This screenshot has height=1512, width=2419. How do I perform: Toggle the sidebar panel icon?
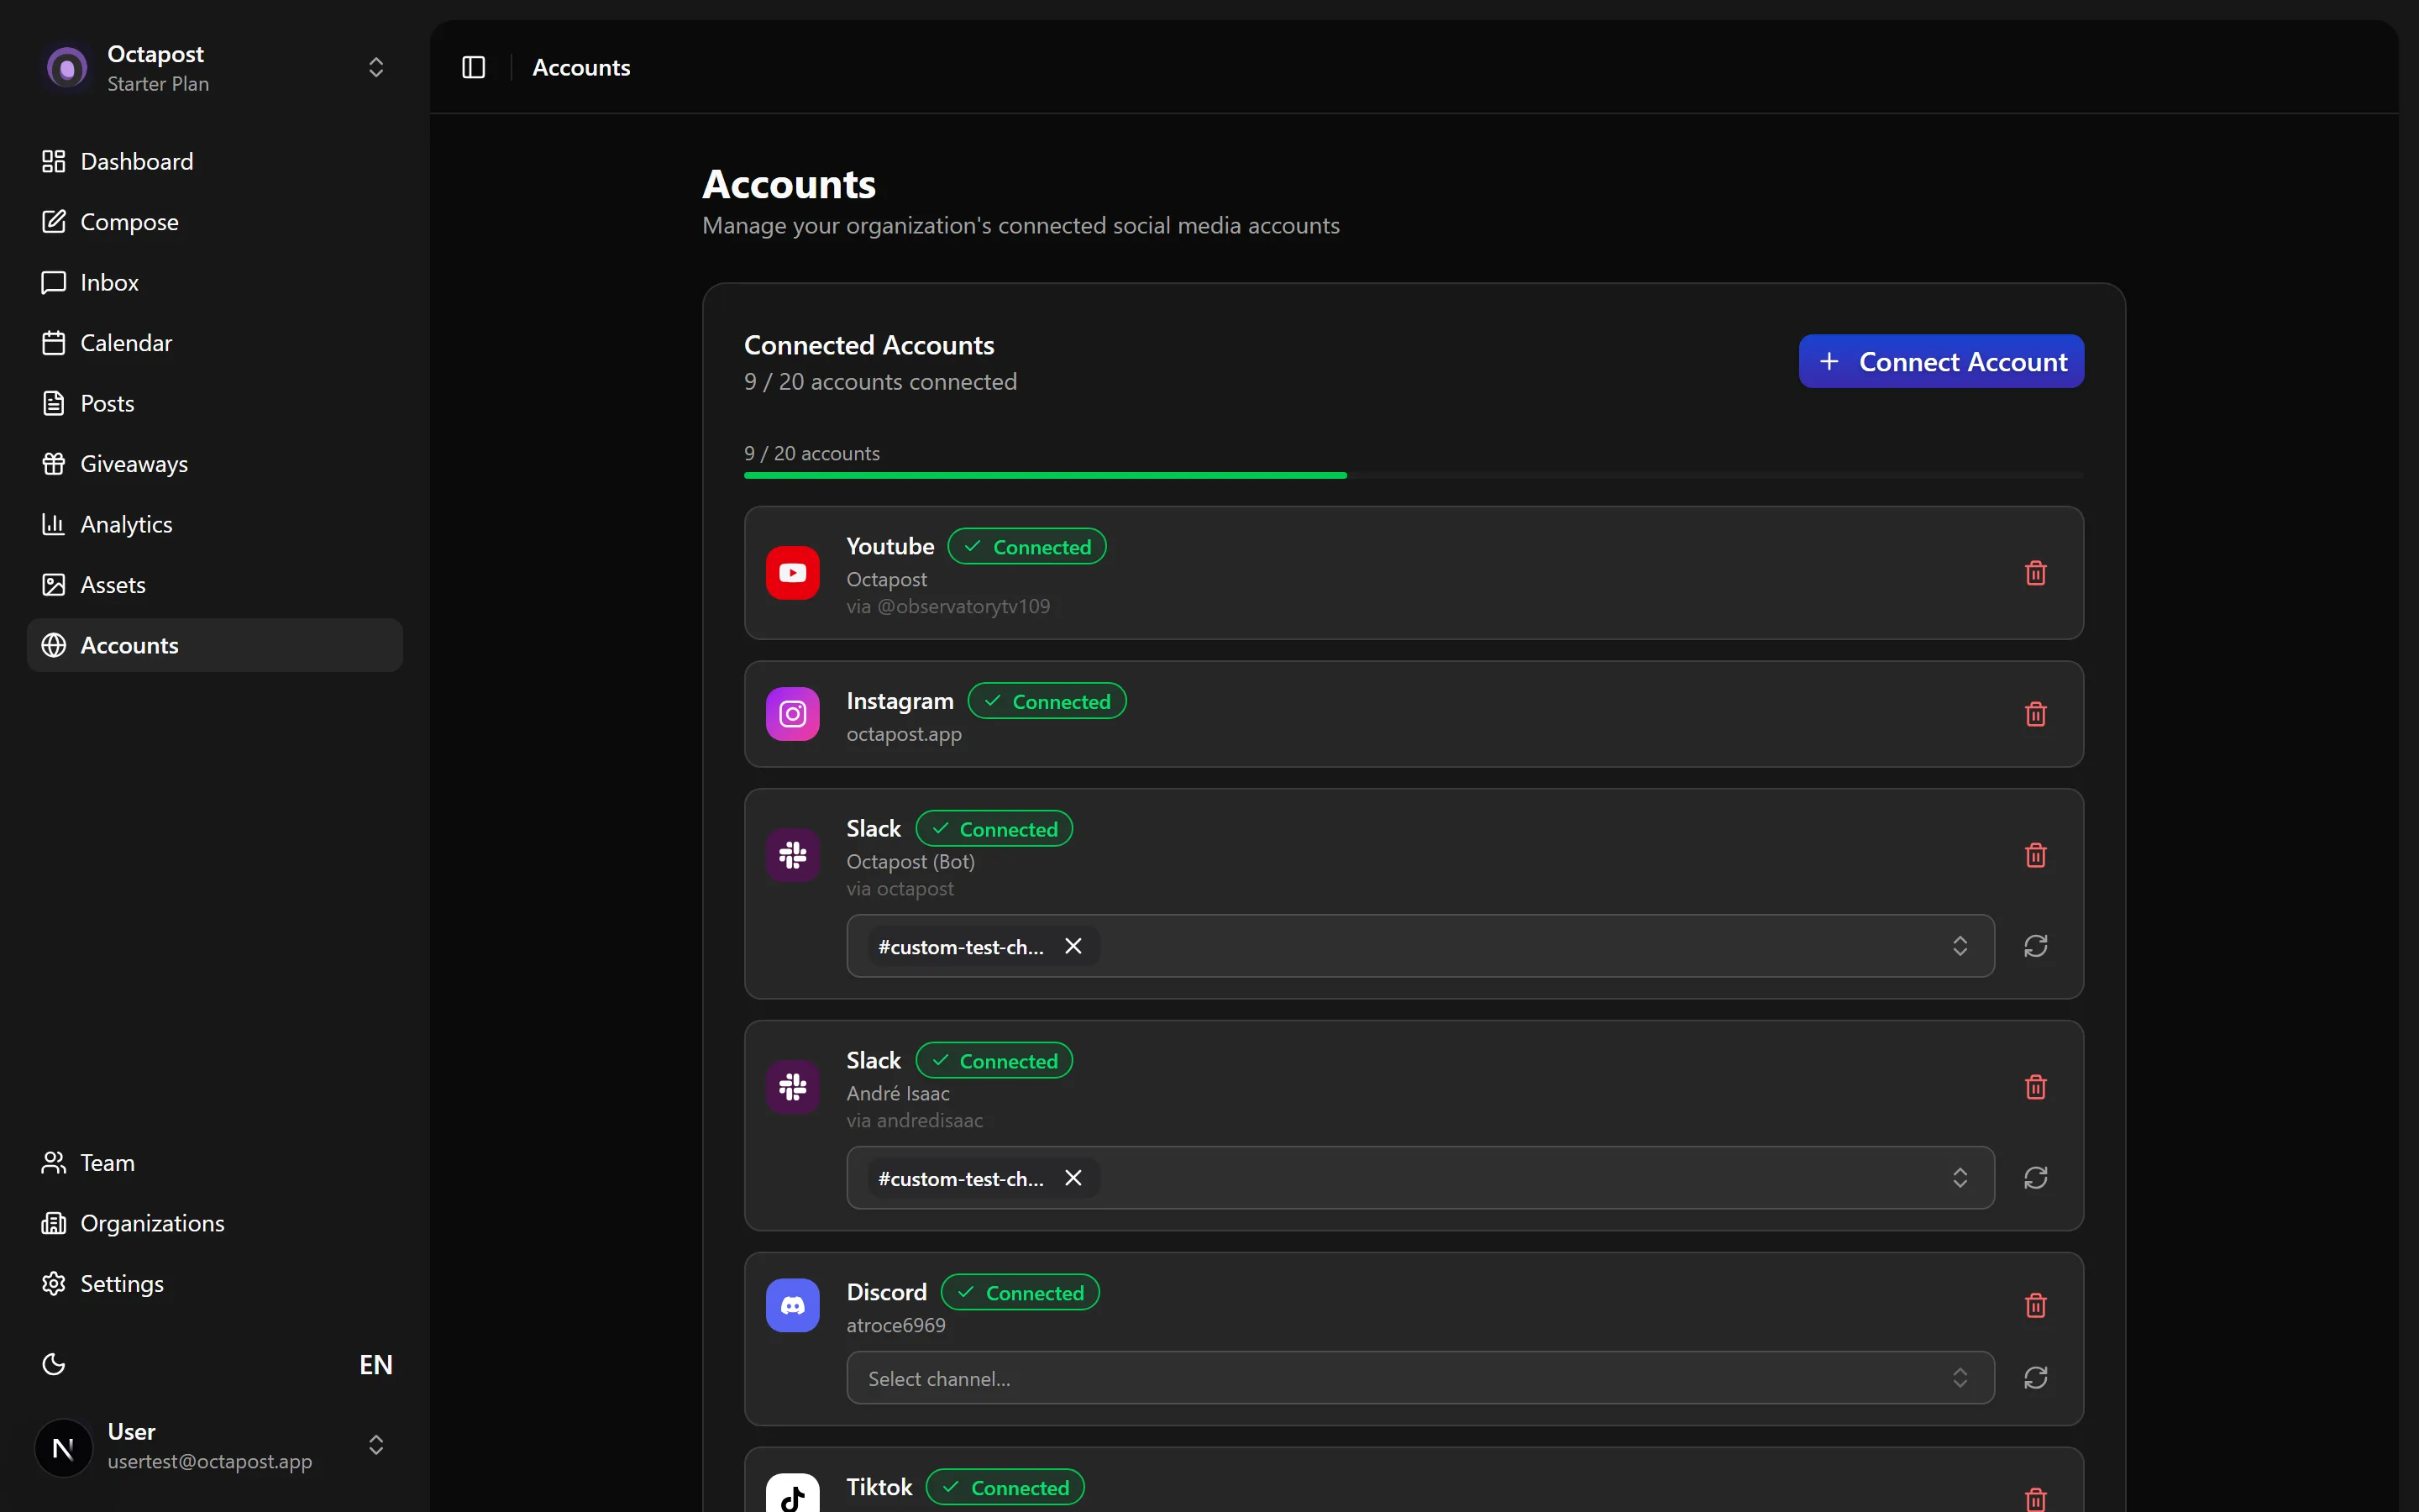(x=473, y=67)
